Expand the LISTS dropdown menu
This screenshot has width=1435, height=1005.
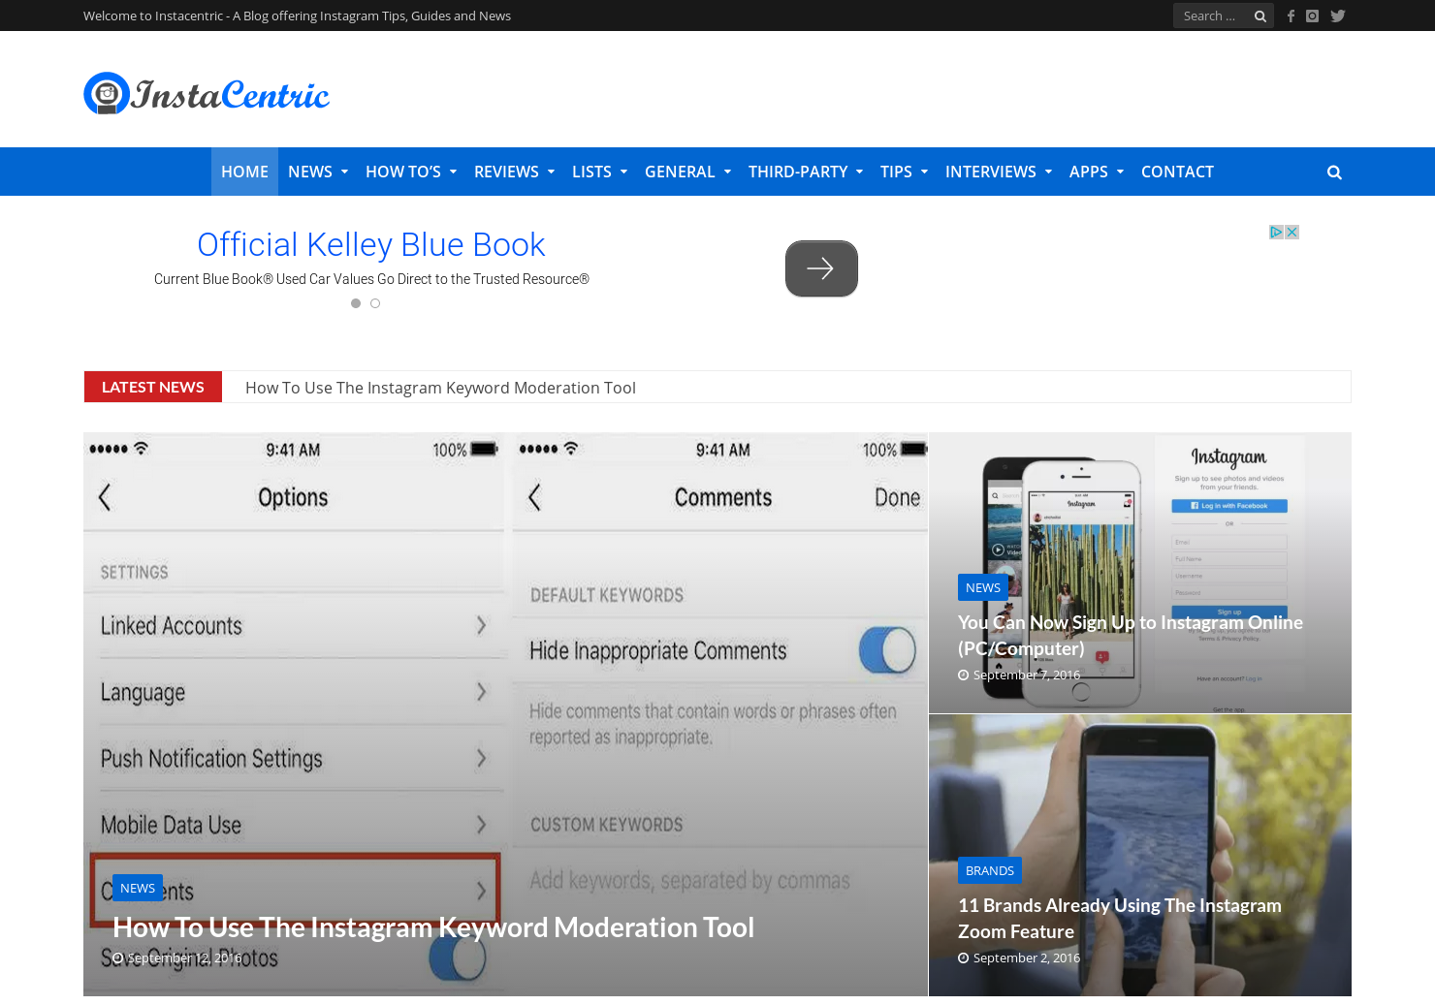(599, 172)
